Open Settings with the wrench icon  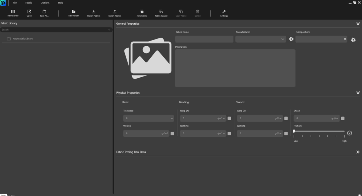coord(224,12)
